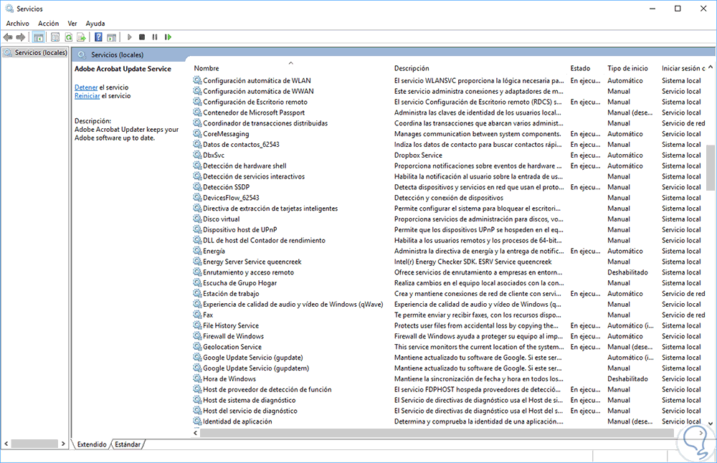Screen dimensions: 717x463
Task: Click the gear icon beside Identidad de aplicación
Action: point(197,421)
